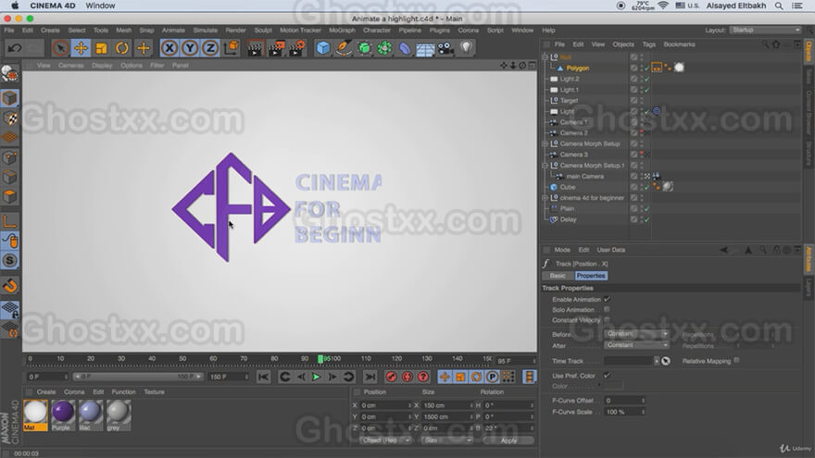The width and height of the screenshot is (815, 458).
Task: Open macOS Spotlight search
Action: 779,6
